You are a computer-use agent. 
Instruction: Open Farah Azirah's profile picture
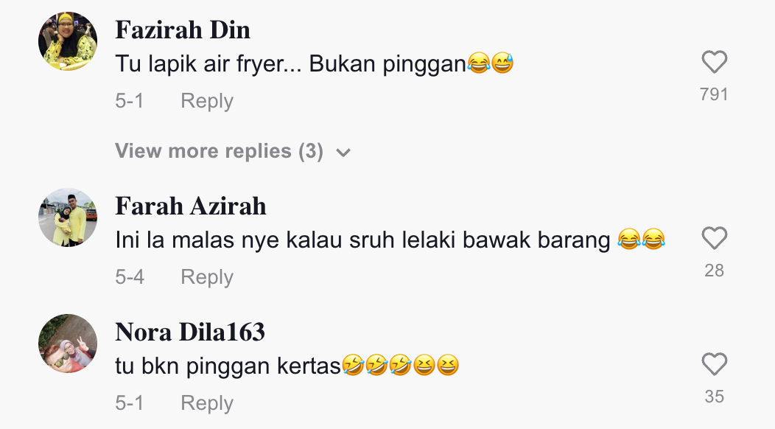[68, 217]
